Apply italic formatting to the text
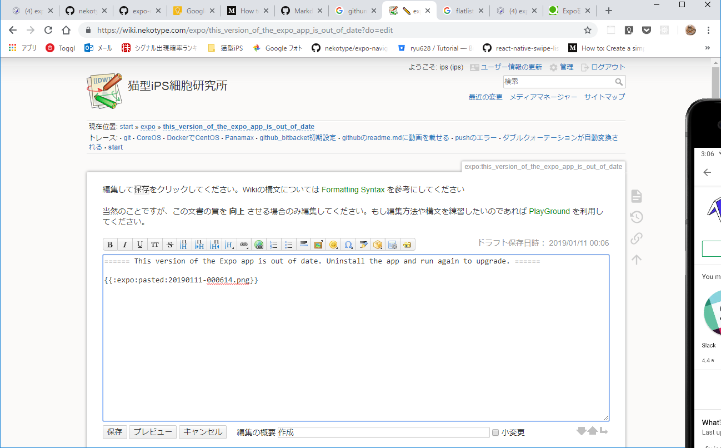The width and height of the screenshot is (721, 448). point(125,244)
